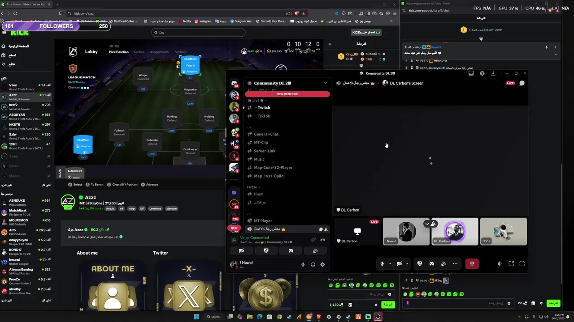This screenshot has height=322, width=574.
Task: Switch to Pick Position tab
Action: coord(118,52)
